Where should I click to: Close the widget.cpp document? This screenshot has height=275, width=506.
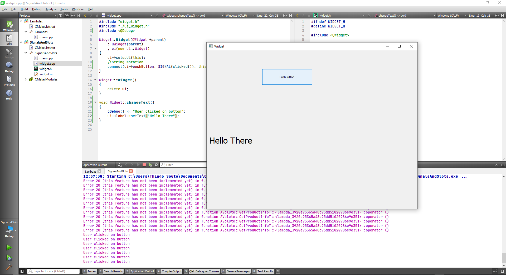pos(157,16)
